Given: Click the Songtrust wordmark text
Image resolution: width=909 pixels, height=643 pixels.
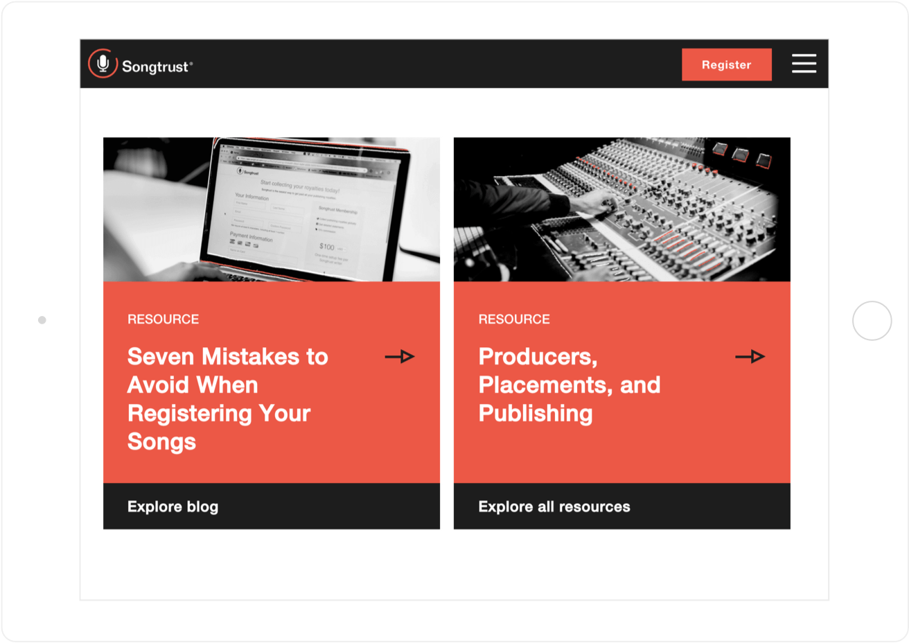Looking at the screenshot, I should (156, 67).
